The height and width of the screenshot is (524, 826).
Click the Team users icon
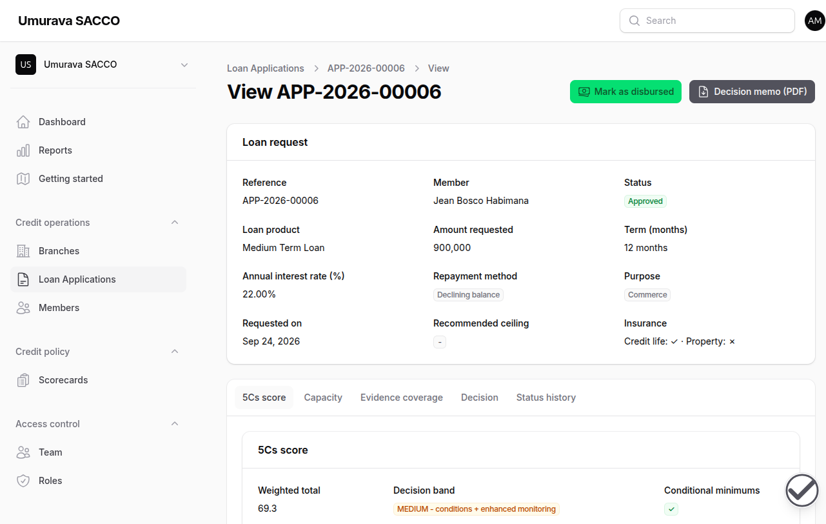click(x=23, y=452)
